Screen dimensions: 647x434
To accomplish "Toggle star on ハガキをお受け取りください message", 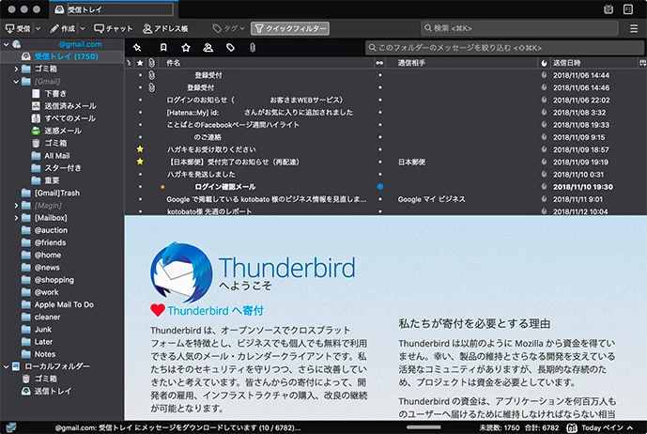I will (x=140, y=149).
